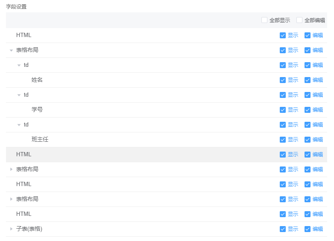This screenshot has height=241, width=334.
Task: Toggle 编辑 checkbox for 班主任
Action: (x=308, y=140)
